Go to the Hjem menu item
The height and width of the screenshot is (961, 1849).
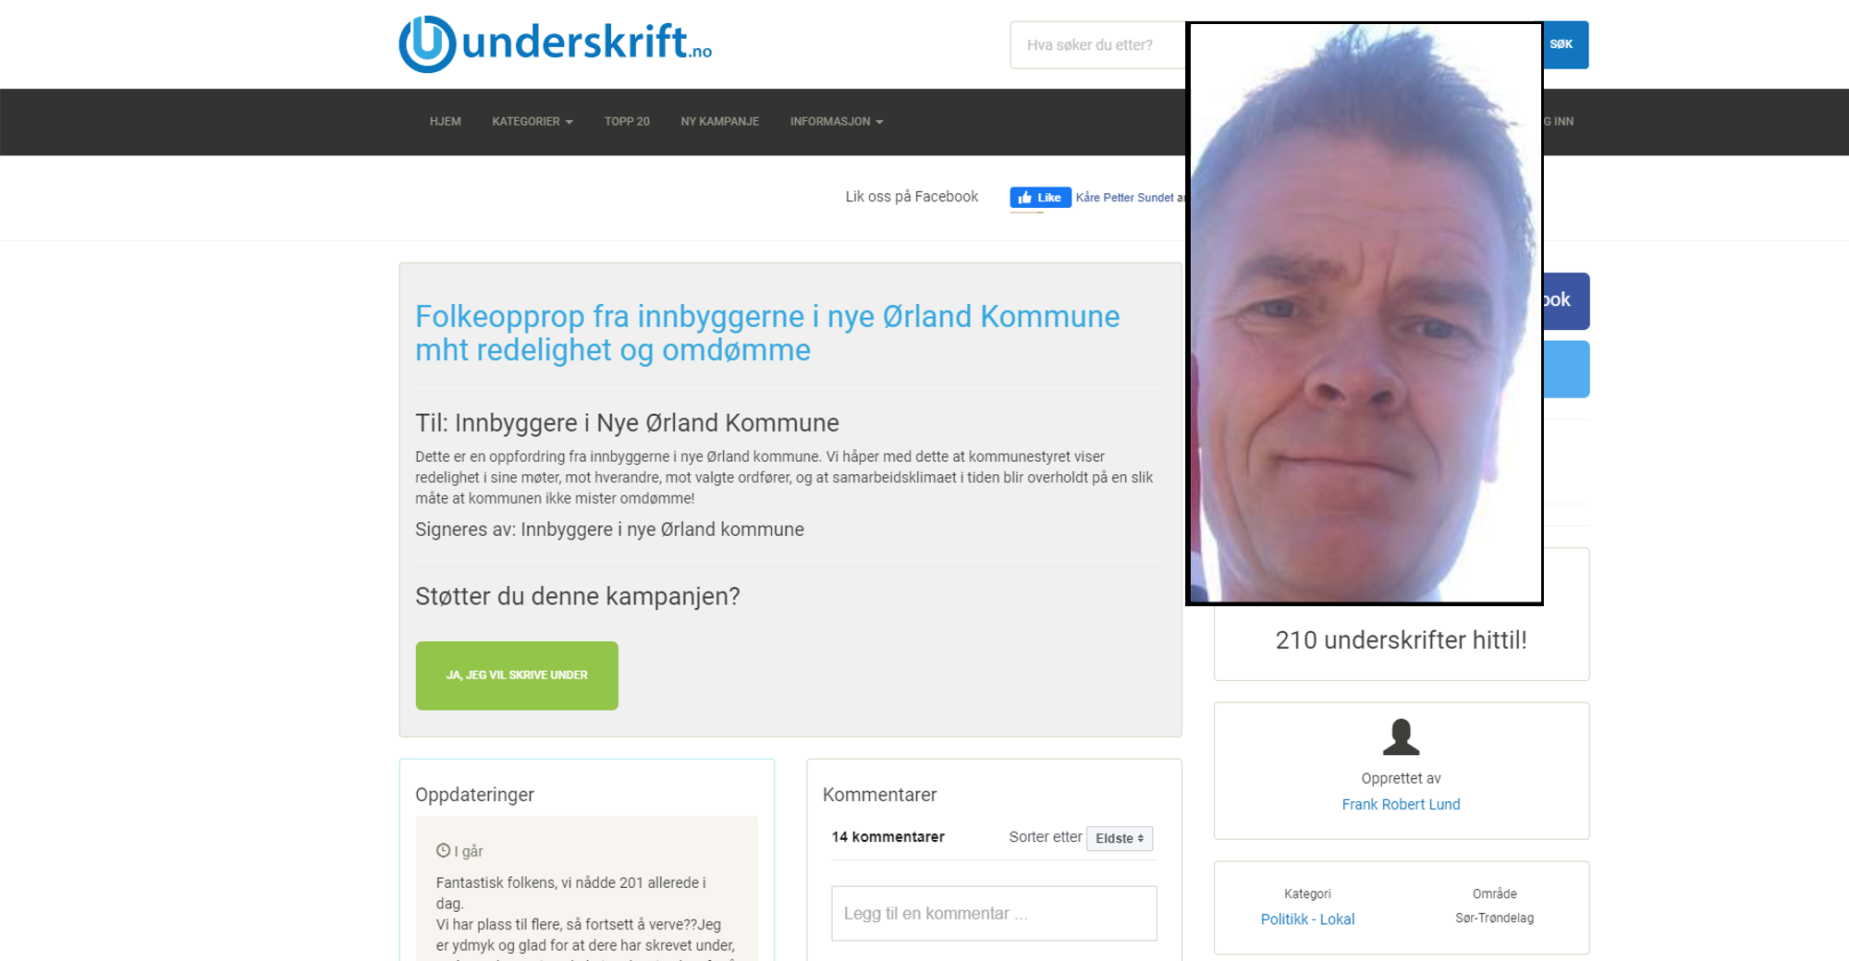[445, 122]
